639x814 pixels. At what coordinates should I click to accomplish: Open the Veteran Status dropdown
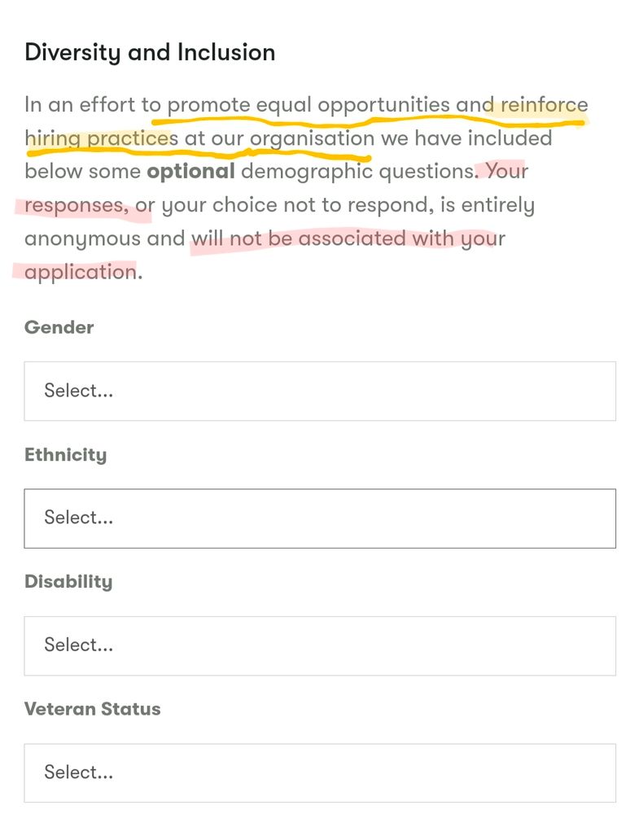click(x=319, y=772)
